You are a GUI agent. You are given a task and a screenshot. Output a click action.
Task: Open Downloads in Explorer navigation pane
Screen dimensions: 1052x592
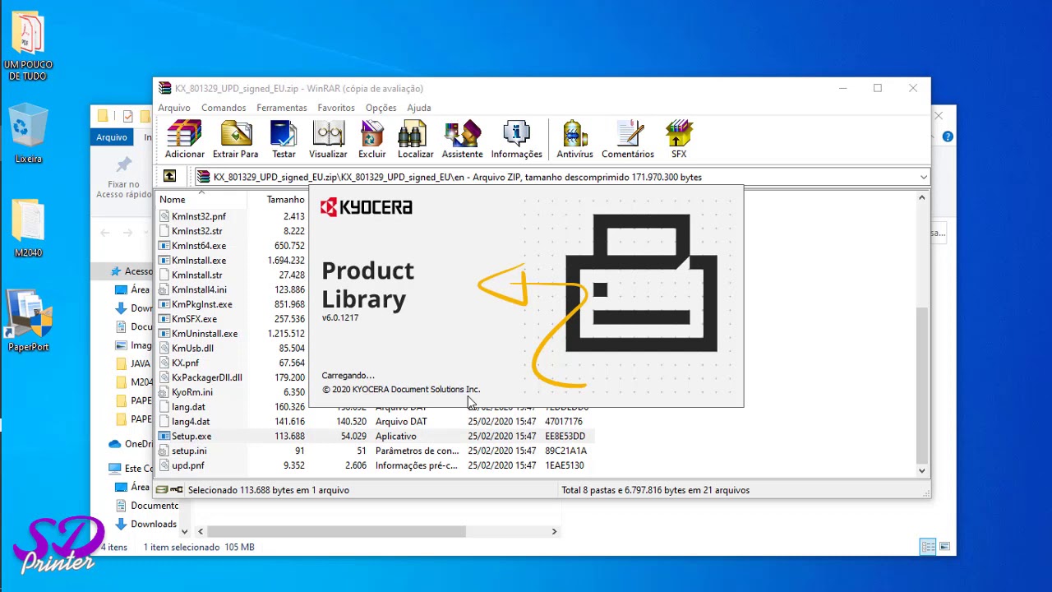click(x=153, y=524)
